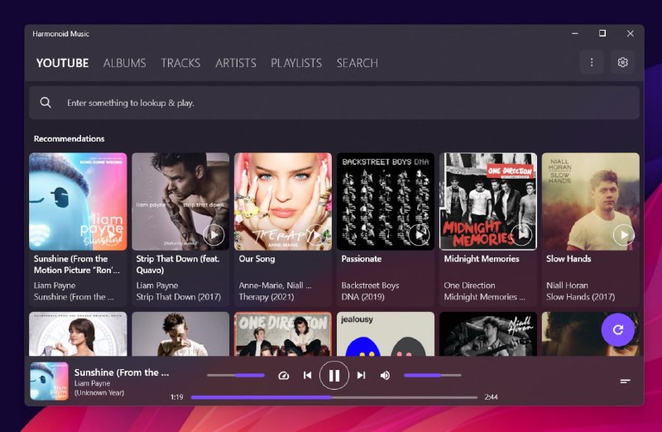
Task: Click the lookup & play search field
Action: 334,103
